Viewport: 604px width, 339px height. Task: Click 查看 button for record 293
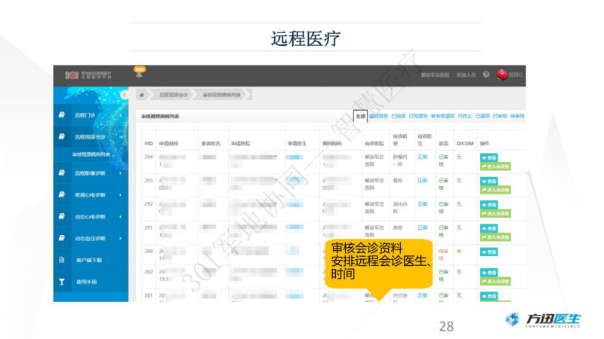click(488, 181)
